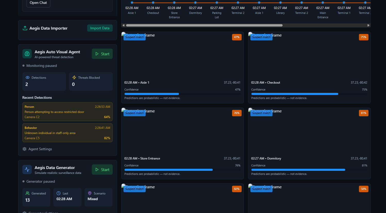386x213 pixels.
Task: Open the Behavior staff-only area detection
Action: 68,133
